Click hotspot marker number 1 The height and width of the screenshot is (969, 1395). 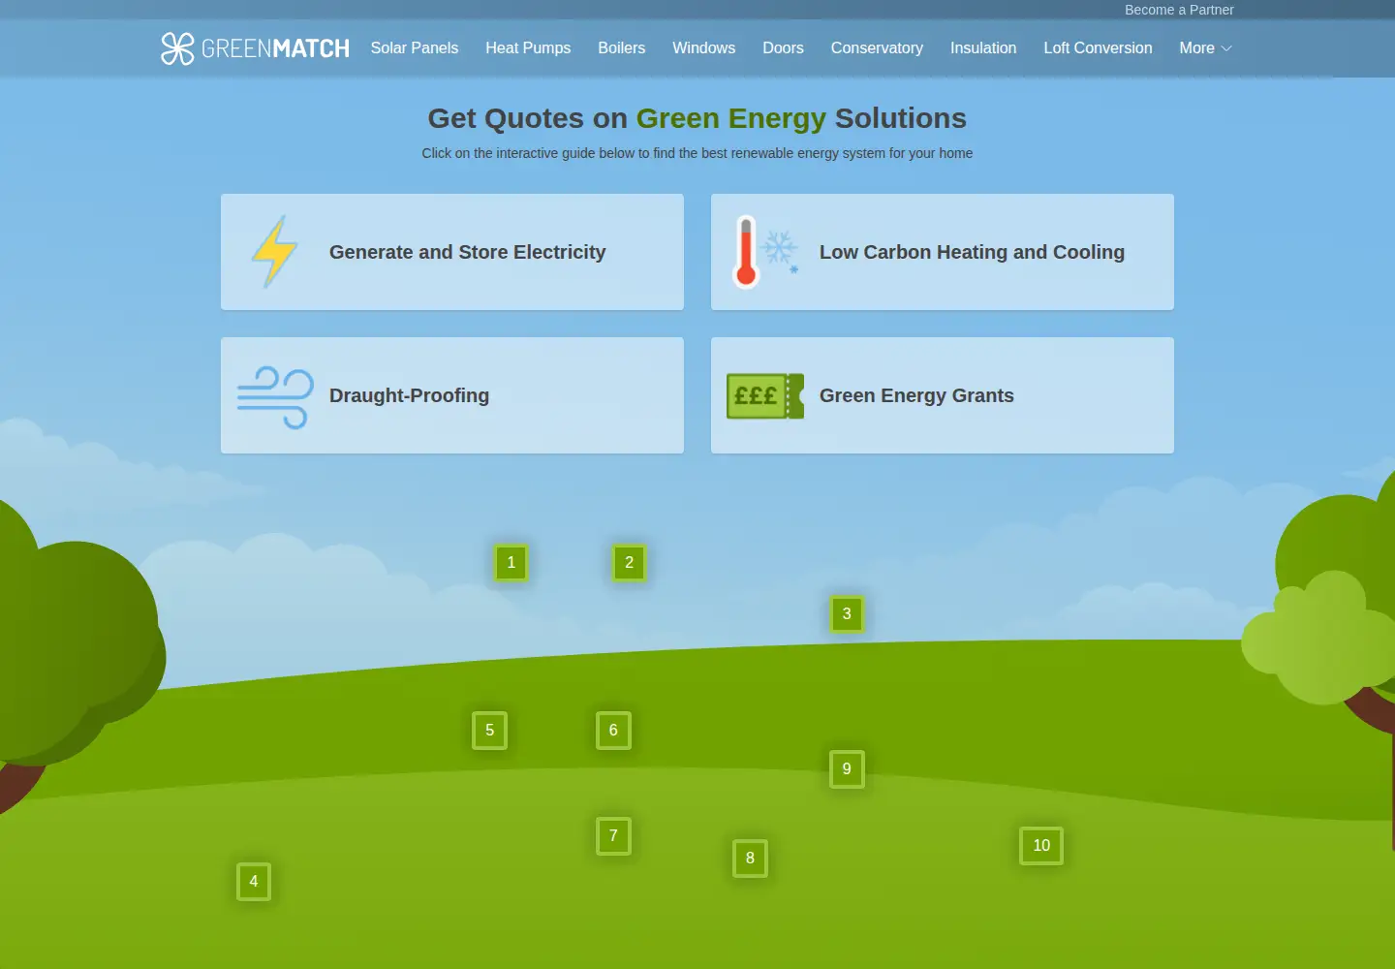coord(511,563)
